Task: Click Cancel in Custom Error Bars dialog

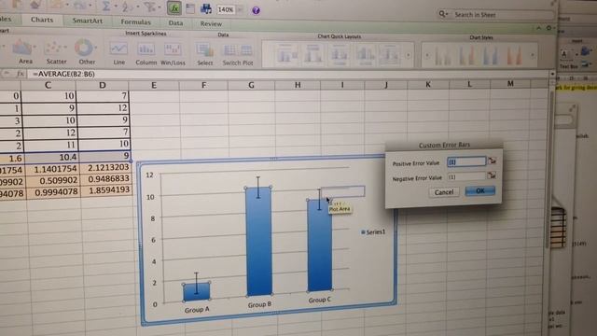Action: click(444, 192)
